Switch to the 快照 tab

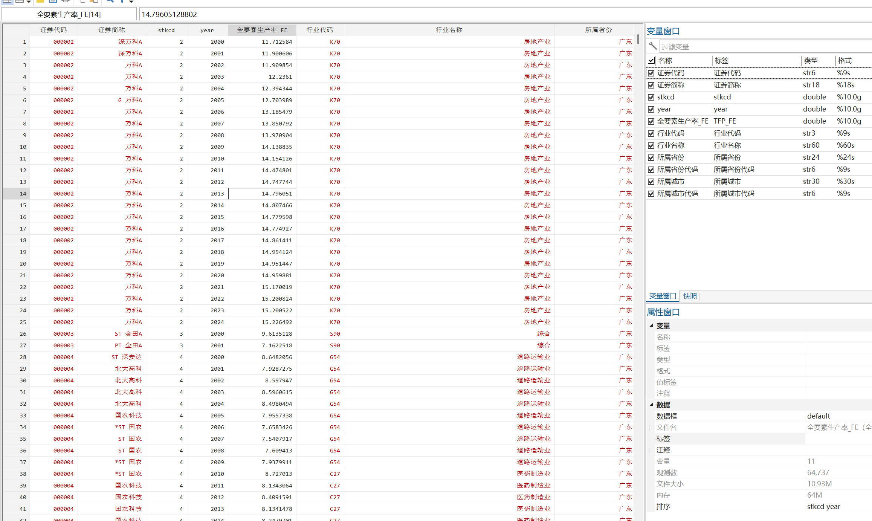pos(690,296)
